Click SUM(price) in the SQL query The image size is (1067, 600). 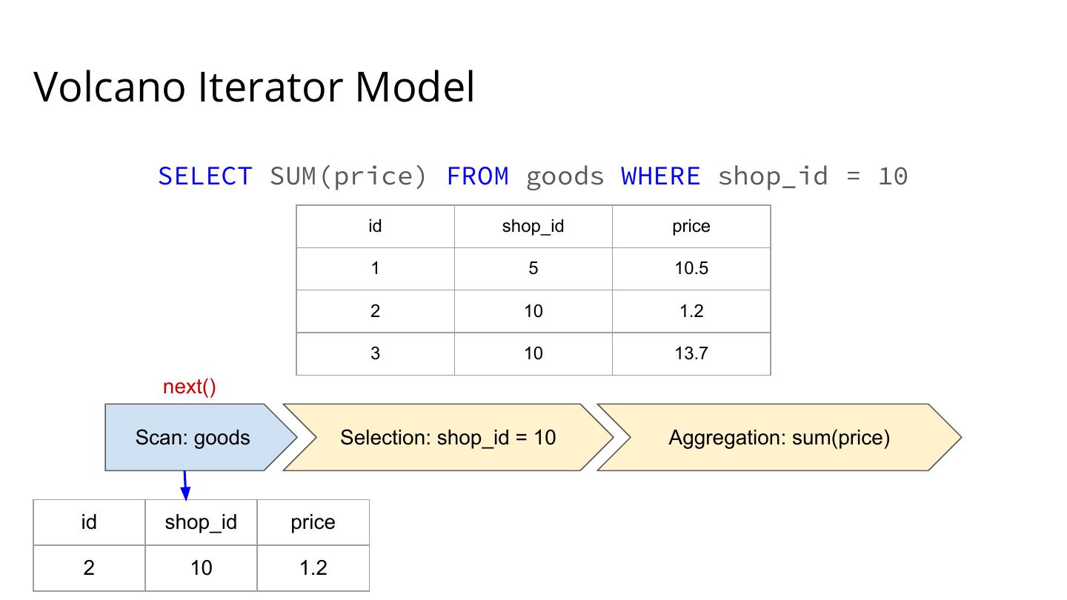pos(348,176)
